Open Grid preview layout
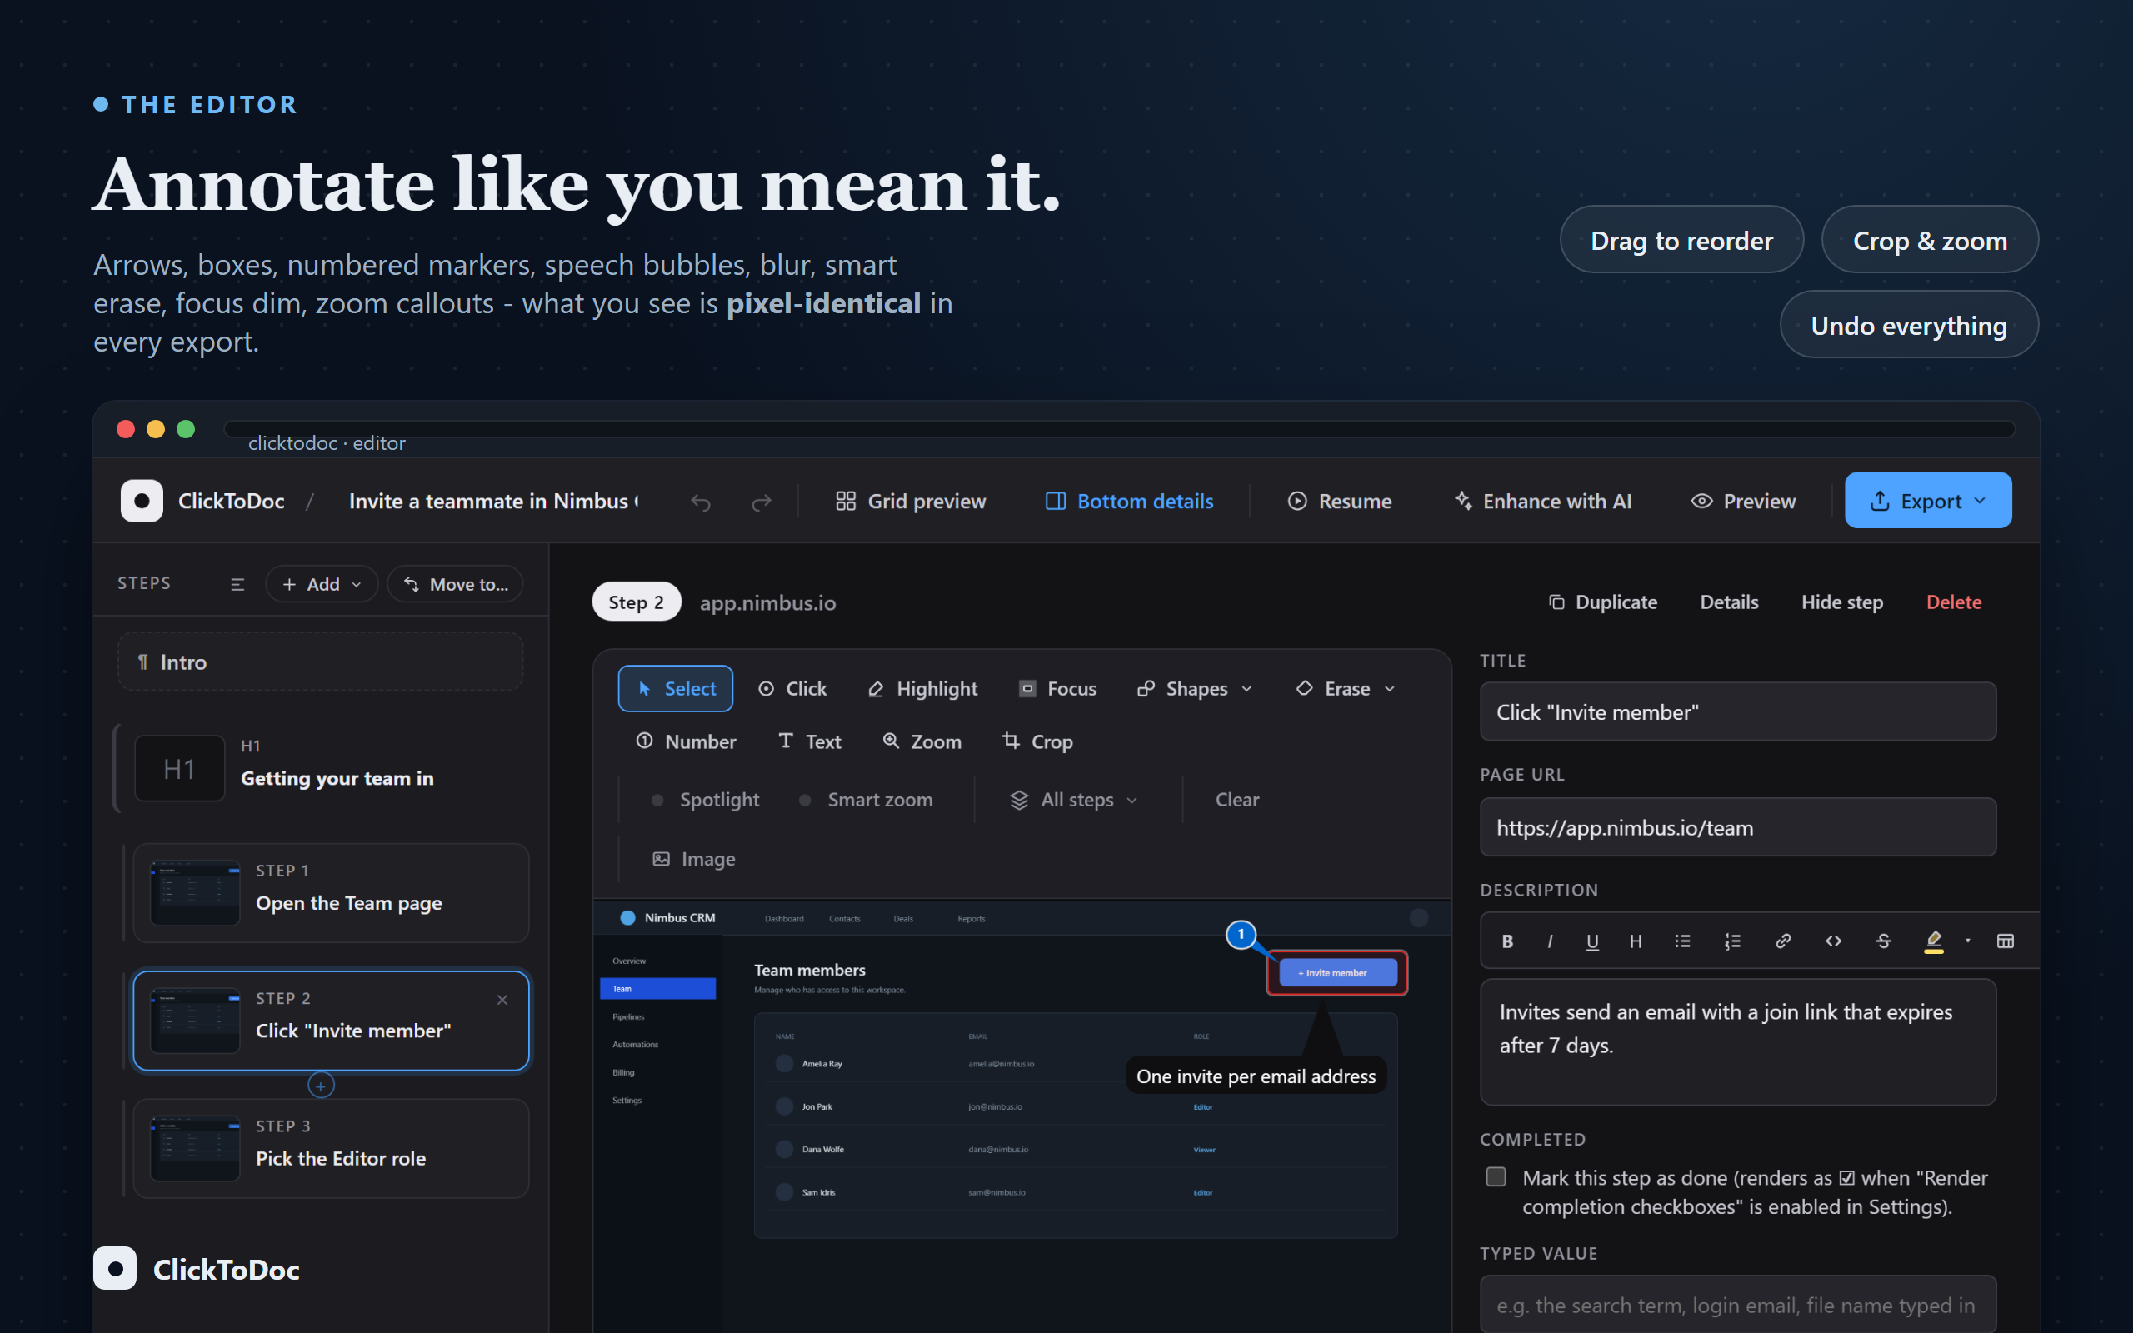 click(x=911, y=501)
